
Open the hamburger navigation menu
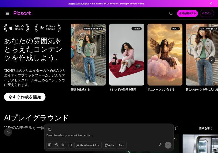click(8, 13)
